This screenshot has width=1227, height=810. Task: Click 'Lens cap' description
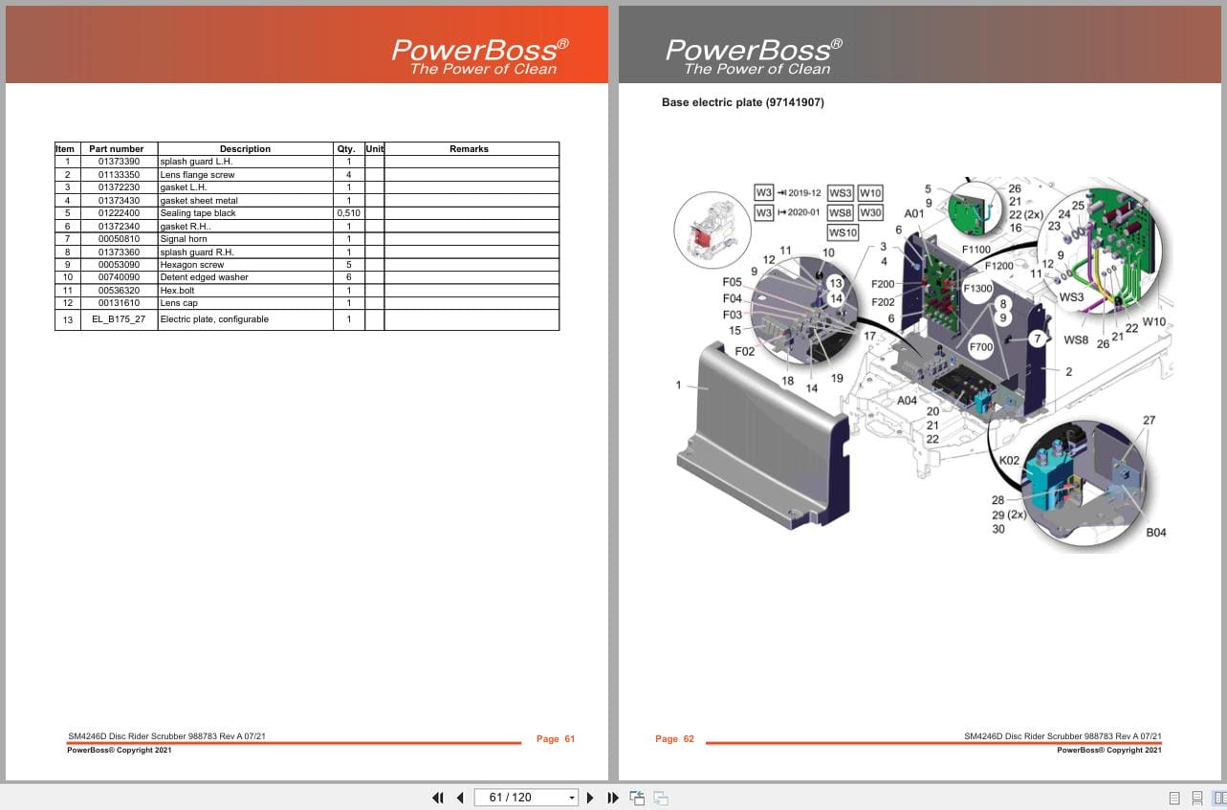coord(179,303)
